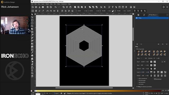Screen dimensions: 169x95
Task: Add a path effect with plus
Action: 137,44
